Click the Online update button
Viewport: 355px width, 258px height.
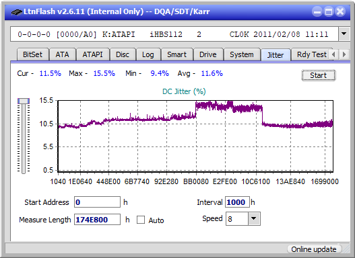(x=314, y=249)
